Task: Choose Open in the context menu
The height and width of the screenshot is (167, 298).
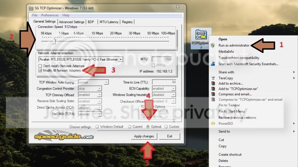Action: (223, 39)
